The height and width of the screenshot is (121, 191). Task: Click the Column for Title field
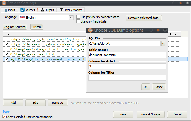[x=127, y=78]
